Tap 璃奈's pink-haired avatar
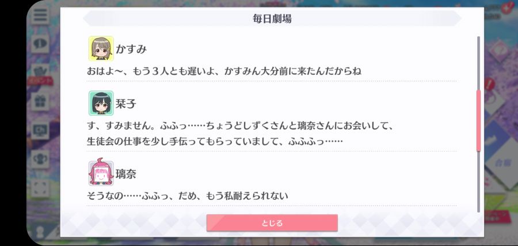Viewport: 518px width, 246px height. [x=101, y=173]
